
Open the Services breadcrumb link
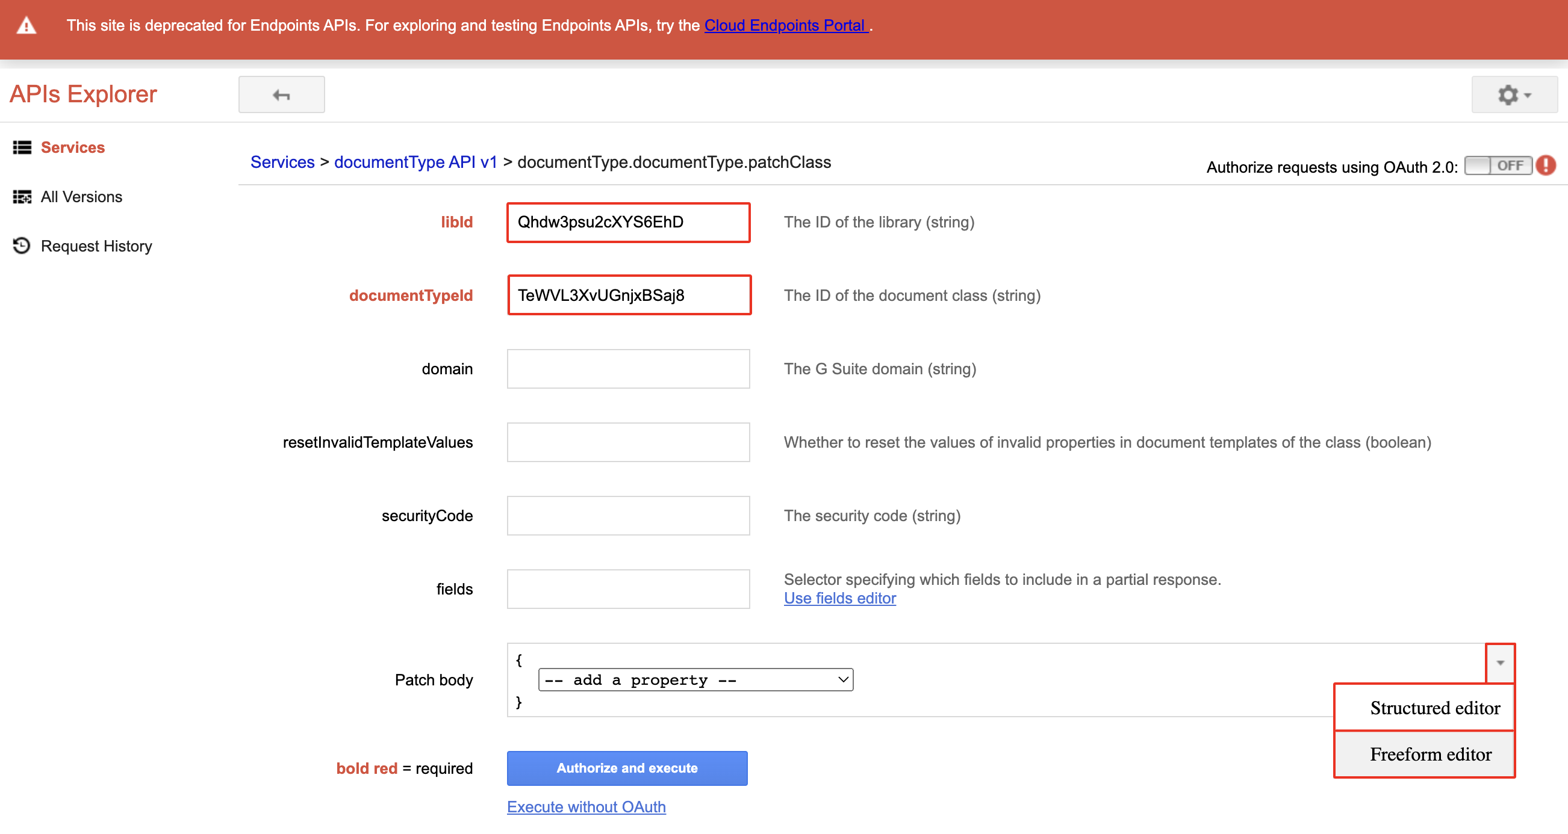click(282, 162)
